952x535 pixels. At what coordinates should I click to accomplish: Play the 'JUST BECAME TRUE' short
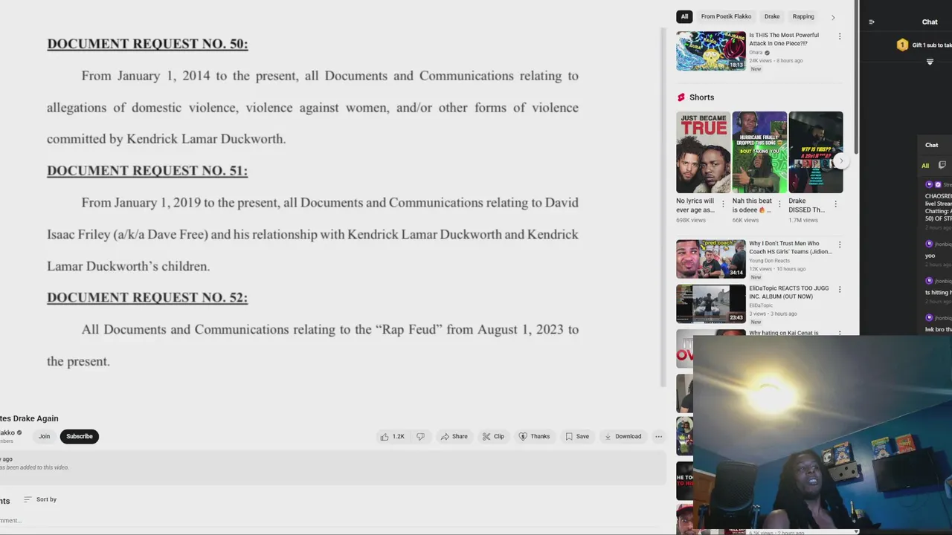[703, 152]
